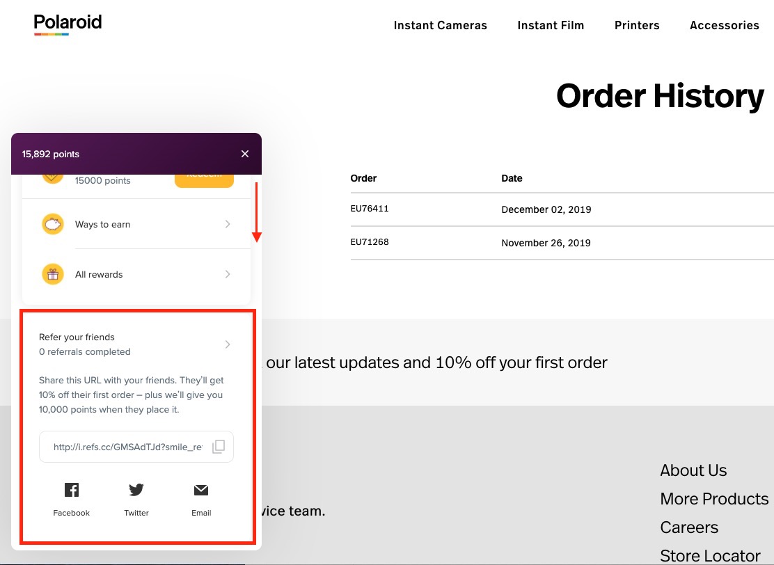Image resolution: width=774 pixels, height=565 pixels.
Task: Select the referral URL text field
Action: (136, 447)
